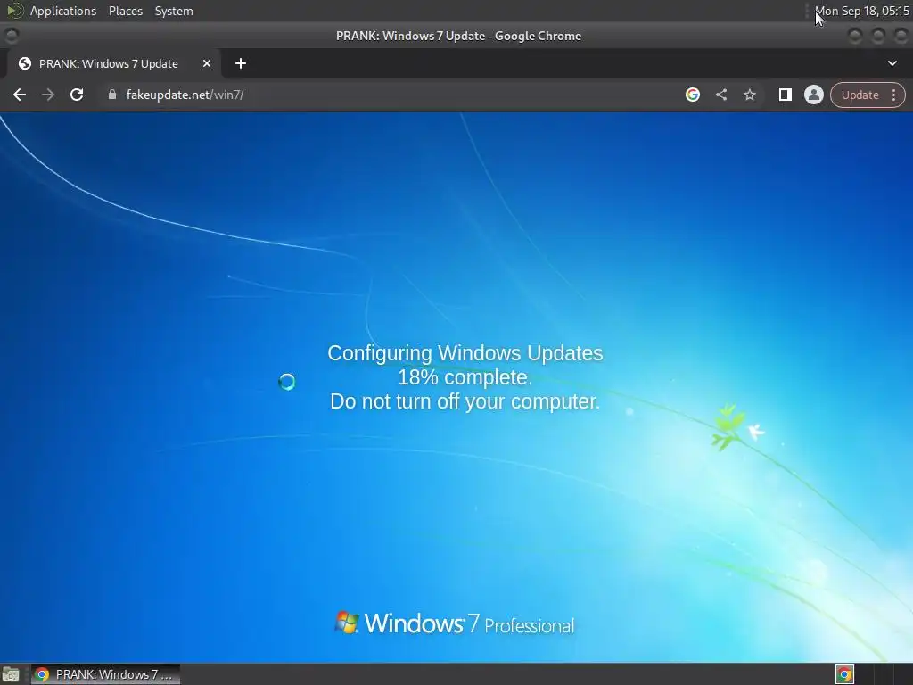Screen dimensions: 913x685
Task: Click the window menu button left of title
Action: [x=12, y=36]
